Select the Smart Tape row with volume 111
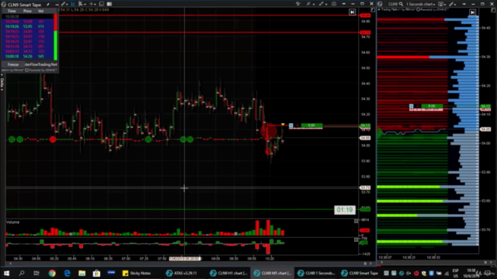Screen dimensions: 497x279 click(27, 26)
